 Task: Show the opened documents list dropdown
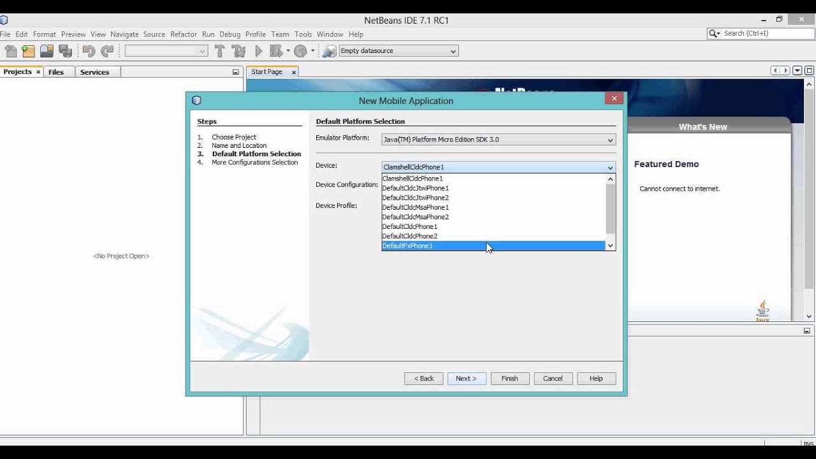(x=798, y=71)
